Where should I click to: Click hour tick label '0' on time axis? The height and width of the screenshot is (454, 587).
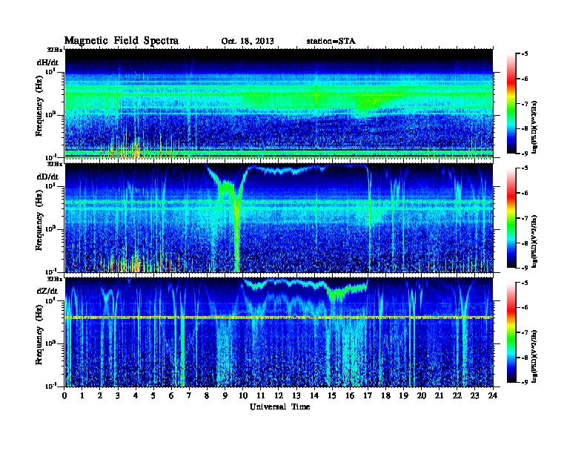[64, 395]
